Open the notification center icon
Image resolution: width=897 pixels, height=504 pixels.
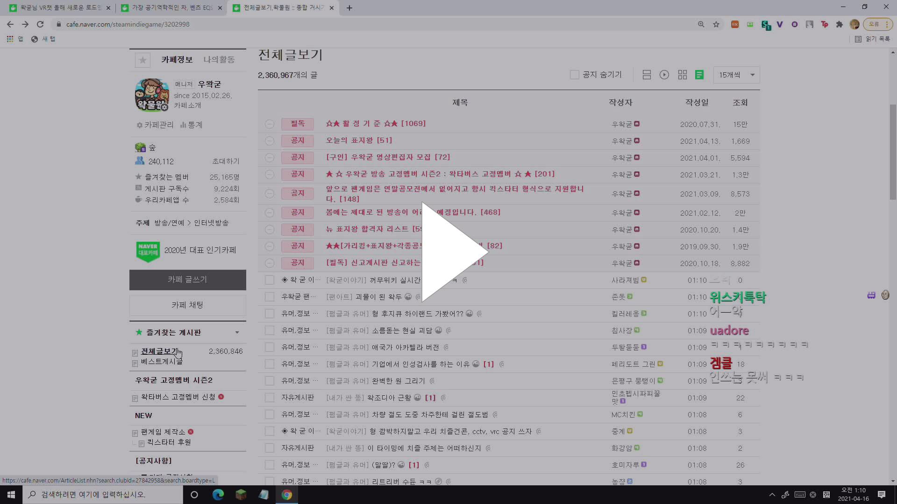pos(882,495)
